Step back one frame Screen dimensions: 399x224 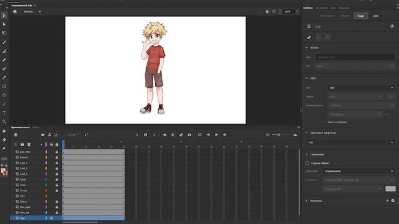tap(208, 135)
